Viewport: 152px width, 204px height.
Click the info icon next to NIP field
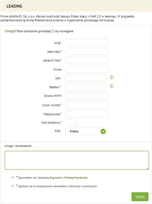point(112,77)
